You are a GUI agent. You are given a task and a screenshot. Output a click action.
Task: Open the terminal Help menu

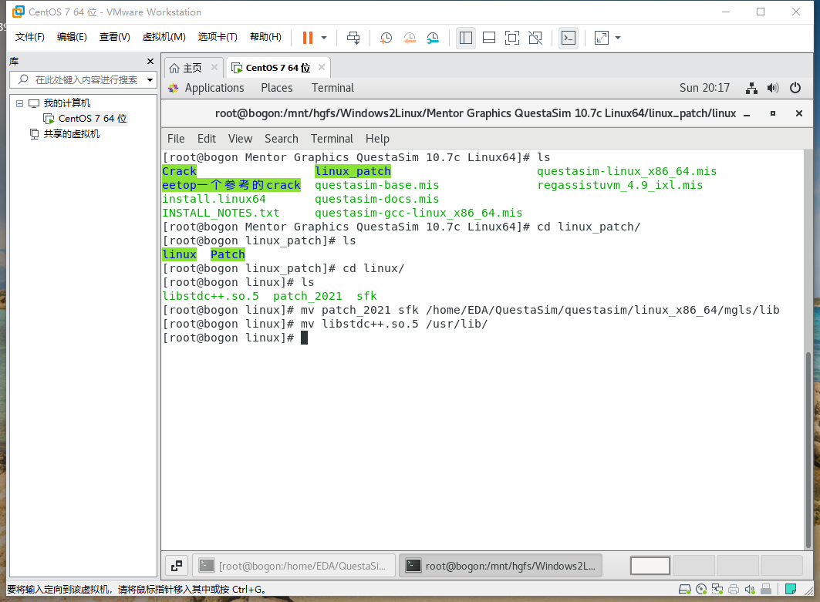(x=377, y=139)
